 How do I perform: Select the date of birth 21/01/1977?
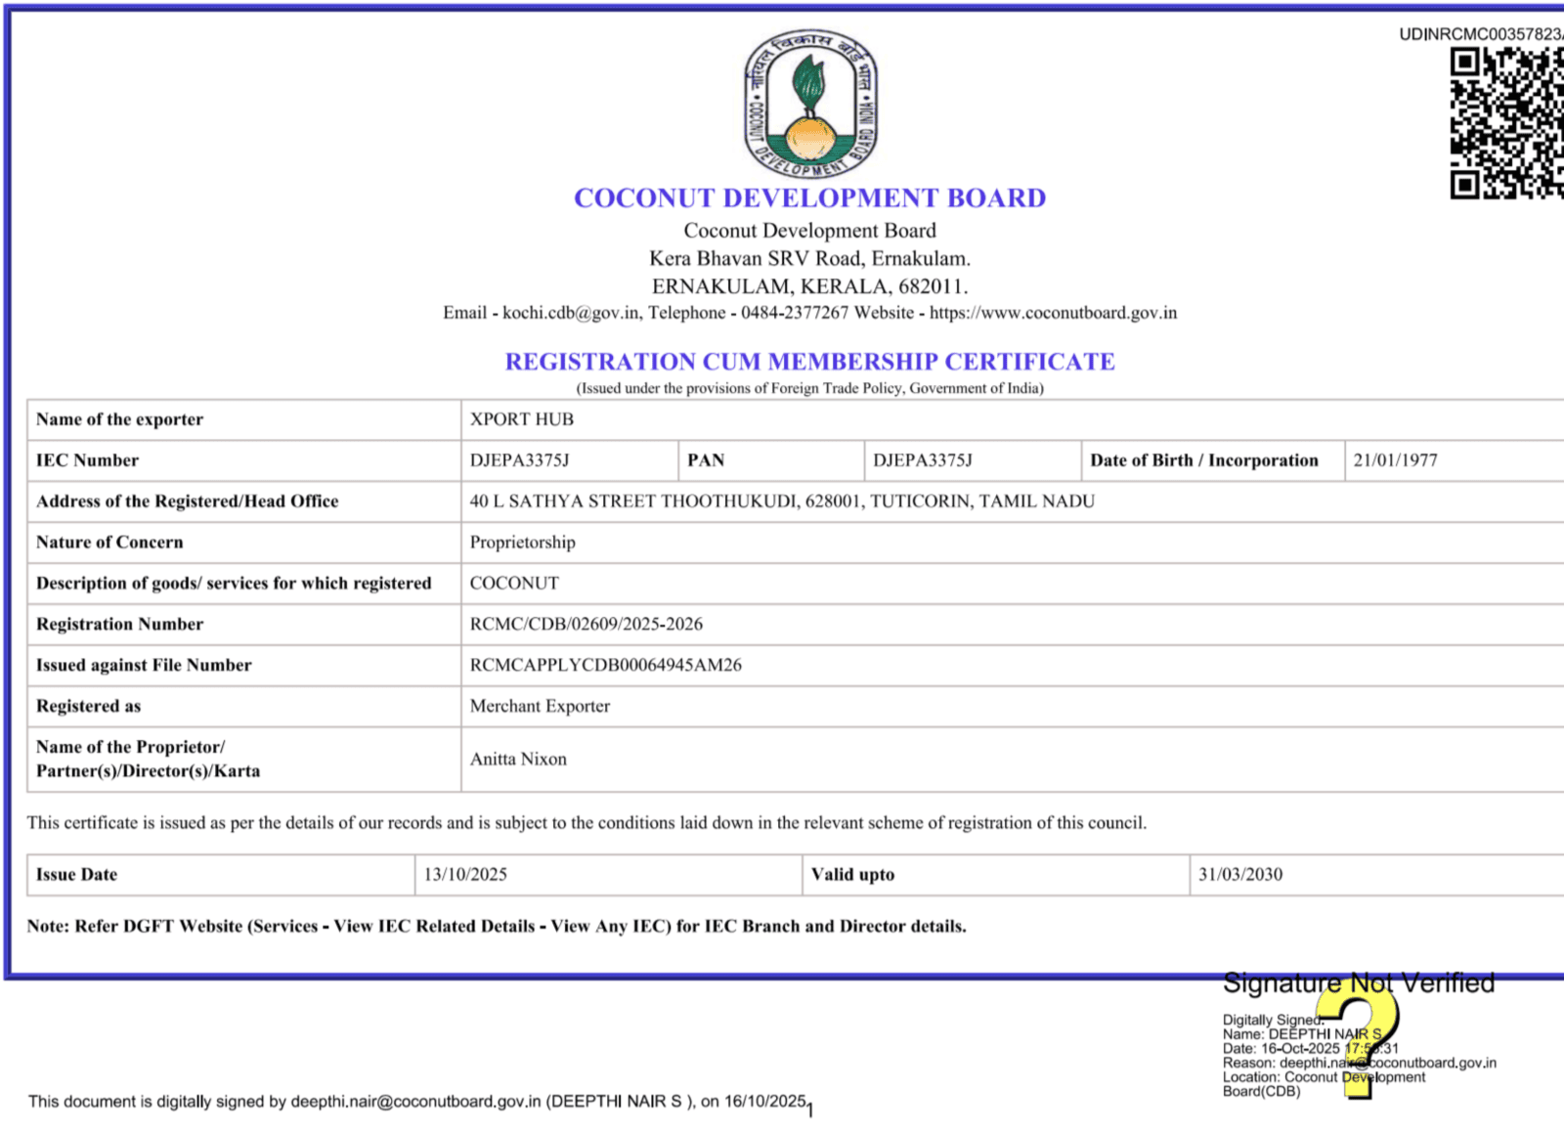[1395, 460]
